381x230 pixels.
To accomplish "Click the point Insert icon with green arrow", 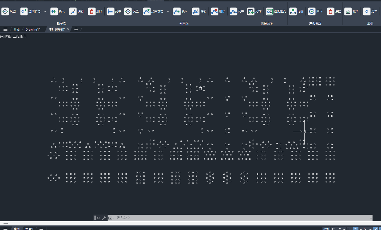I will pyautogui.click(x=54, y=11).
